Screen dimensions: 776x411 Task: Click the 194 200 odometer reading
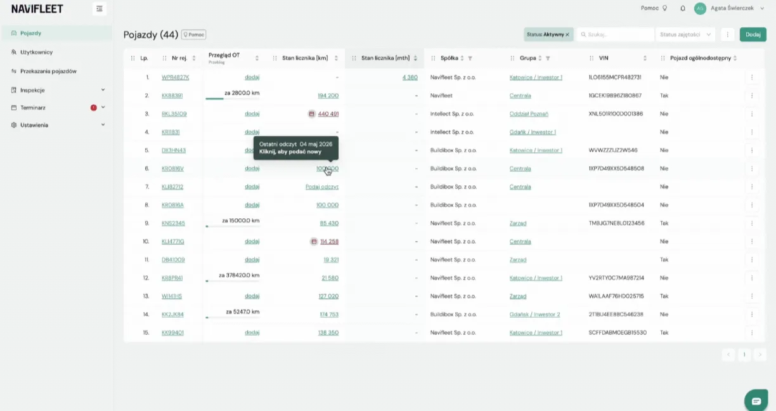click(x=328, y=96)
